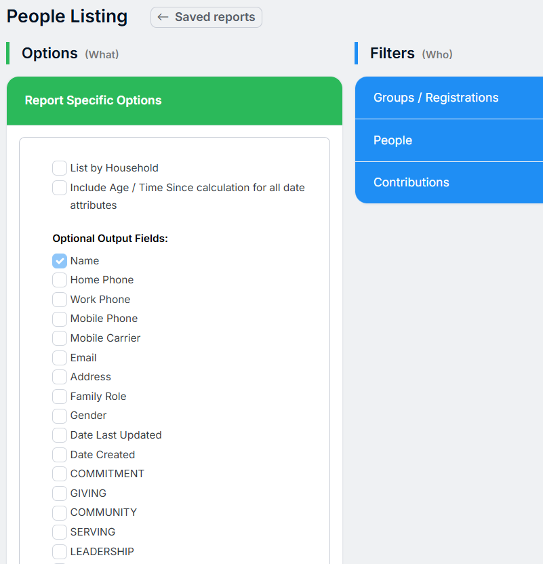This screenshot has height=564, width=543.
Task: Enable the List by Household checkbox
Action: tap(60, 168)
